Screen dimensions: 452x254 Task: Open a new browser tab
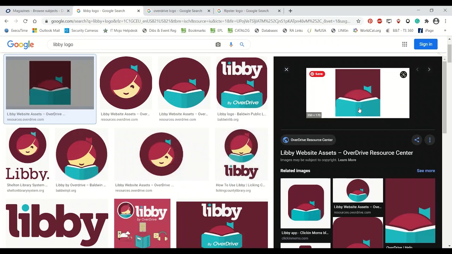(290, 11)
